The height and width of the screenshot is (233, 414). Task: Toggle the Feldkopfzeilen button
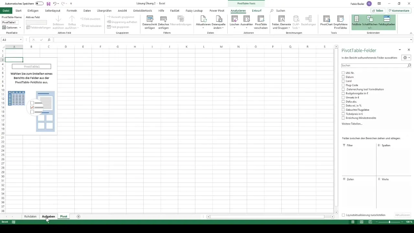387,22
